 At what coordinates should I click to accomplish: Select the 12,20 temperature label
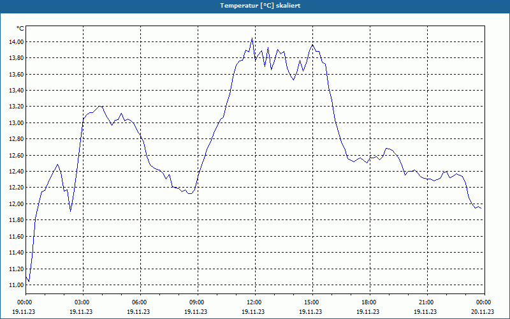[16, 188]
